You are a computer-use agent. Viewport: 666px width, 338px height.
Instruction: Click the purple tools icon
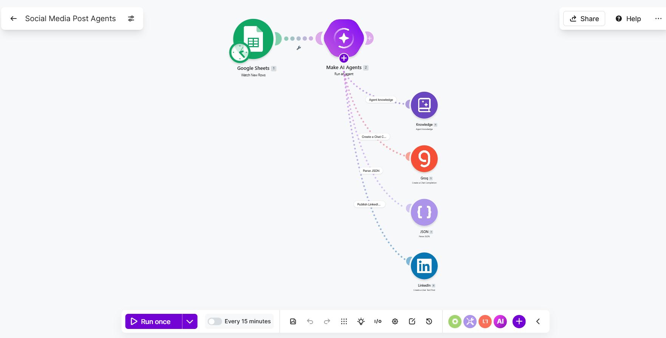coord(470,321)
